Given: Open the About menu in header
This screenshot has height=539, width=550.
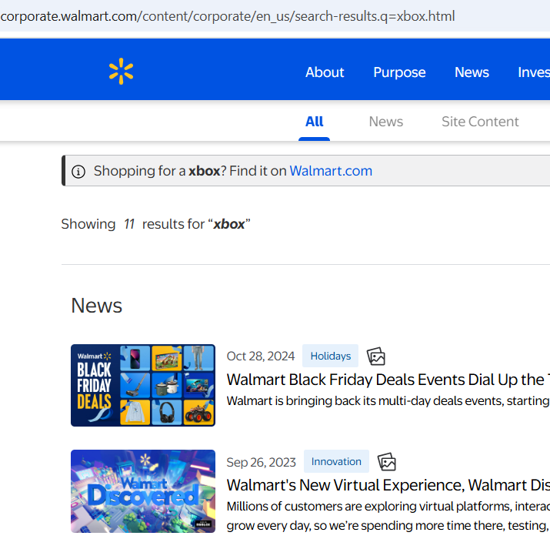Looking at the screenshot, I should click(x=325, y=72).
